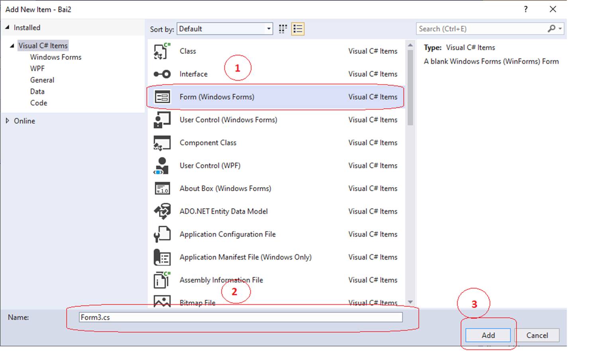This screenshot has height=356, width=603.
Task: Select the ADO.NET Entity Data Model icon
Action: (x=162, y=211)
